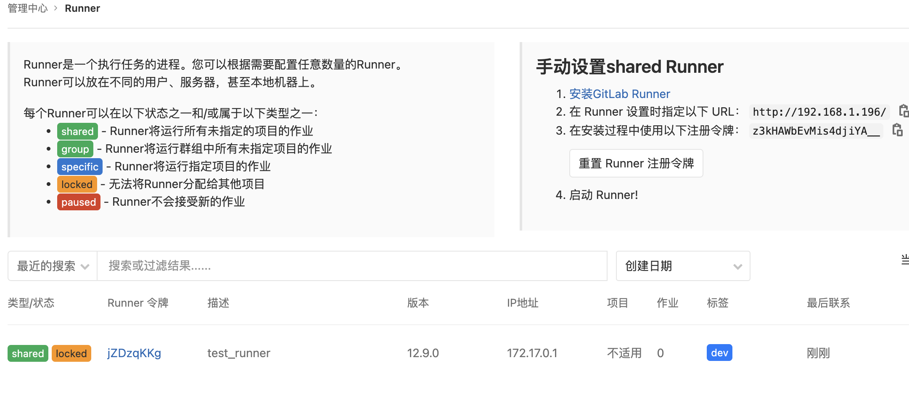Select the URL text http://192.168.1.196/
Image resolution: width=909 pixels, height=403 pixels.
tap(819, 112)
